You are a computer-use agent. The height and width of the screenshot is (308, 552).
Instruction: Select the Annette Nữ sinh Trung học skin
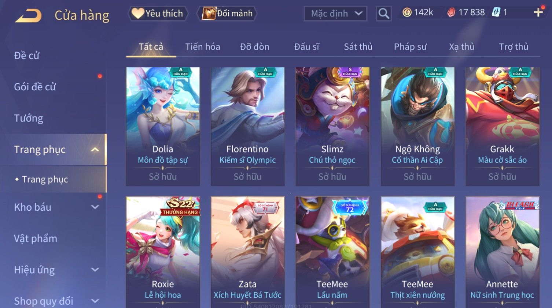click(x=502, y=252)
